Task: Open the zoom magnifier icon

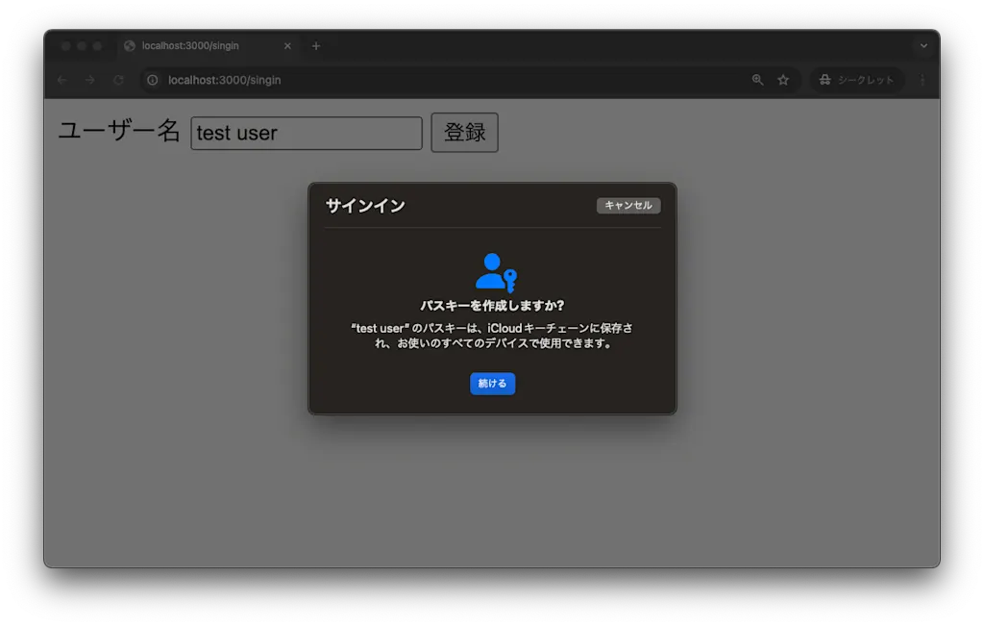Action: click(757, 80)
